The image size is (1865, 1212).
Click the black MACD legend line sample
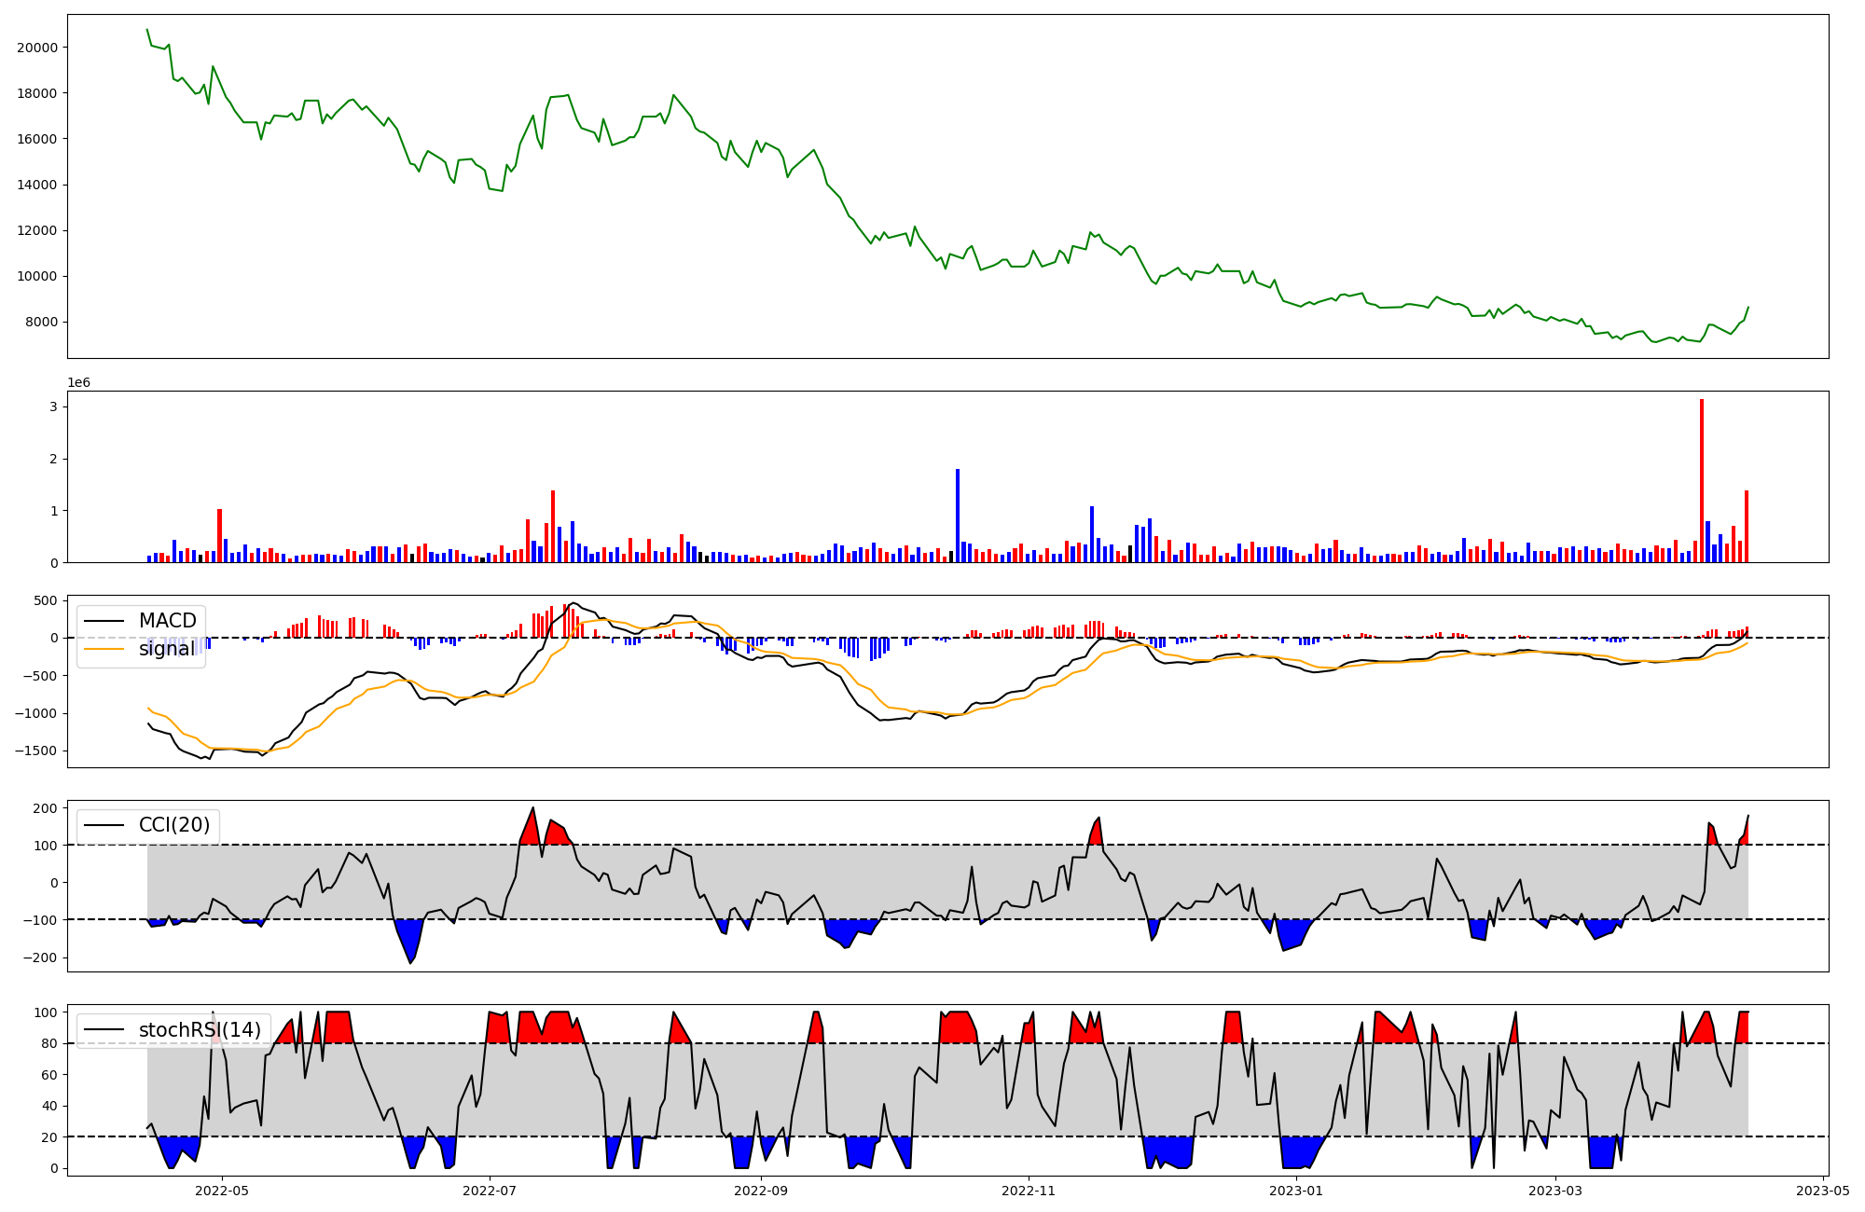coord(104,621)
